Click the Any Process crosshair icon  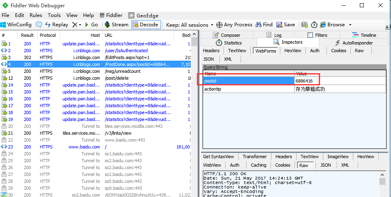pos(220,25)
